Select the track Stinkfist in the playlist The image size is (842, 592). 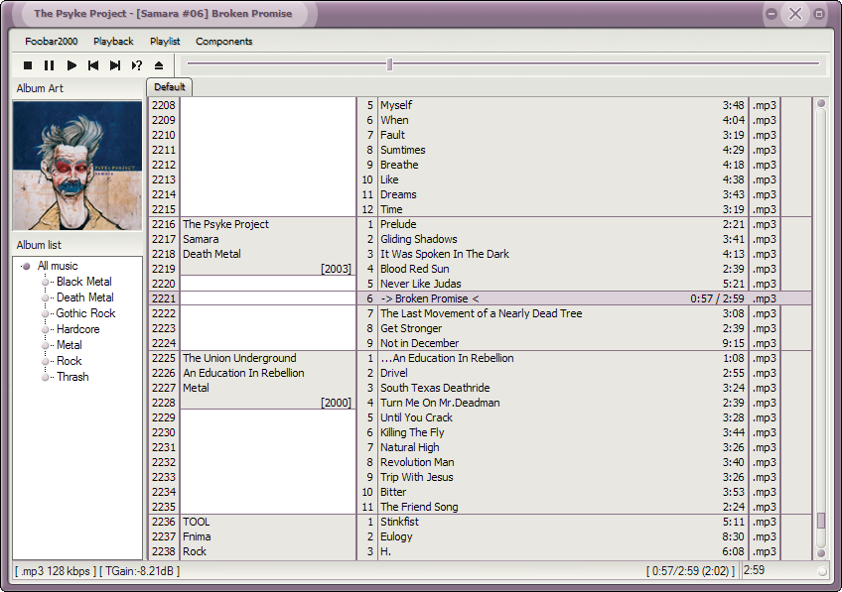click(399, 522)
